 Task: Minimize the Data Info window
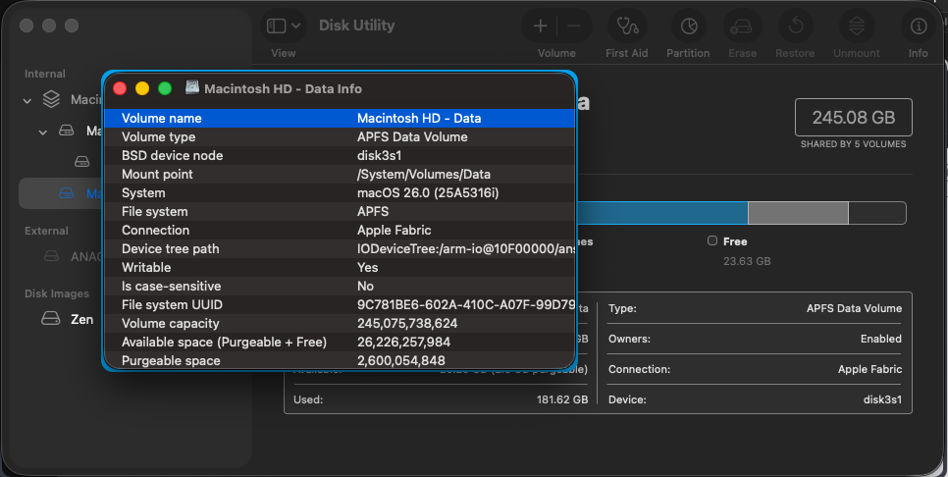click(x=142, y=88)
